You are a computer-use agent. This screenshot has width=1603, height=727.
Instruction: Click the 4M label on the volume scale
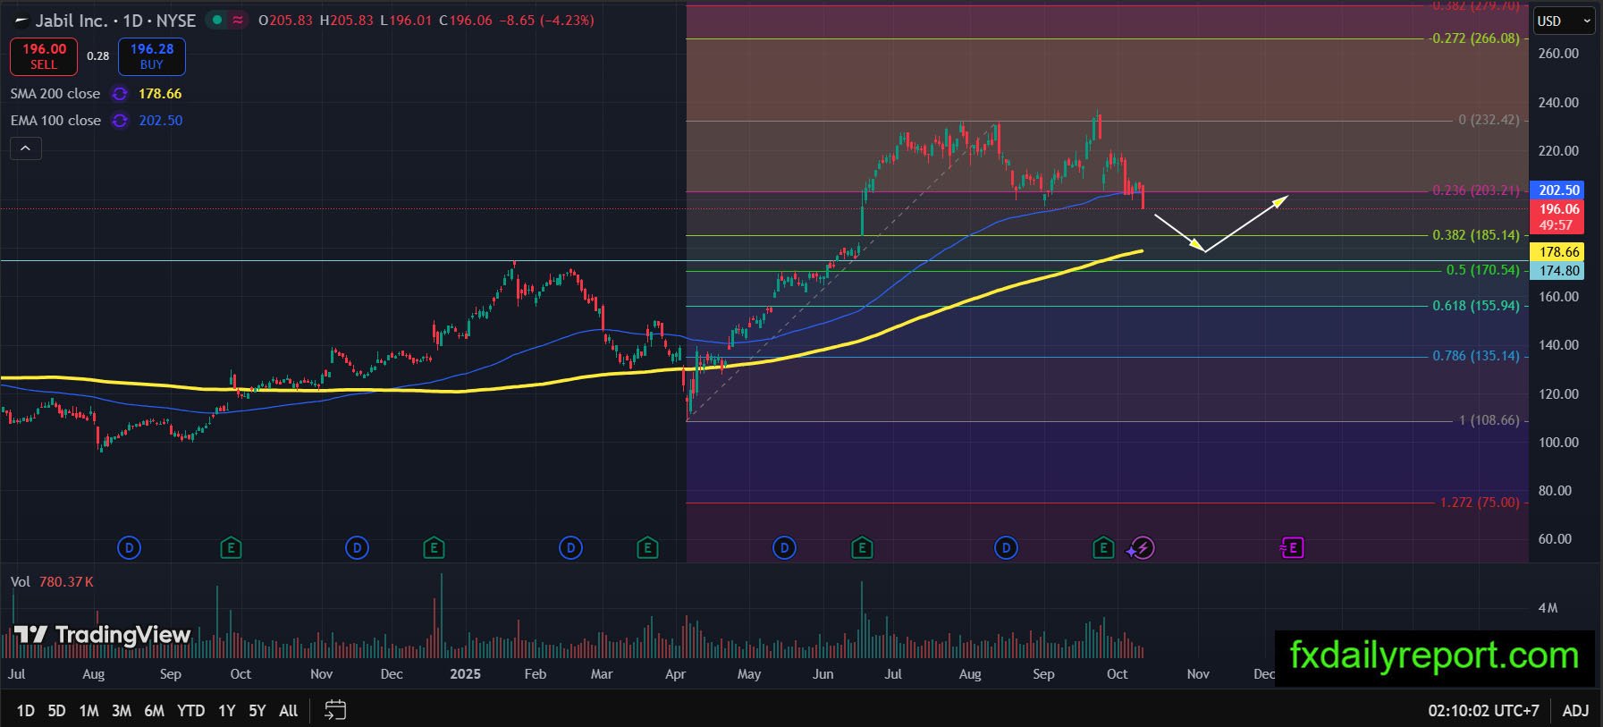coord(1548,608)
